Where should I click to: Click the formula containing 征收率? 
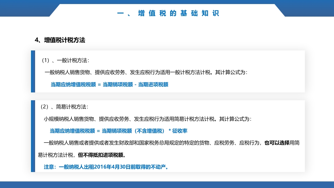[118, 131]
